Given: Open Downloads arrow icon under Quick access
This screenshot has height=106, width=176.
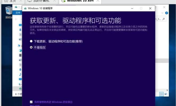Looking at the screenshot, I should click(x=20, y=30).
